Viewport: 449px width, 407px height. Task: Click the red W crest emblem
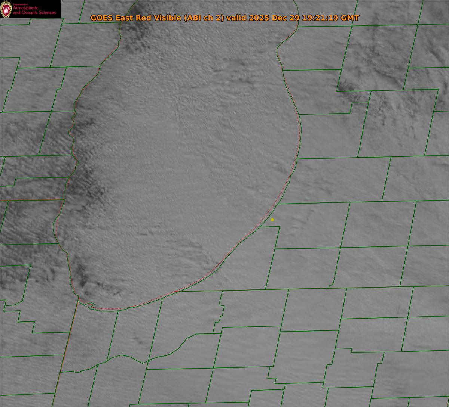(6, 9)
